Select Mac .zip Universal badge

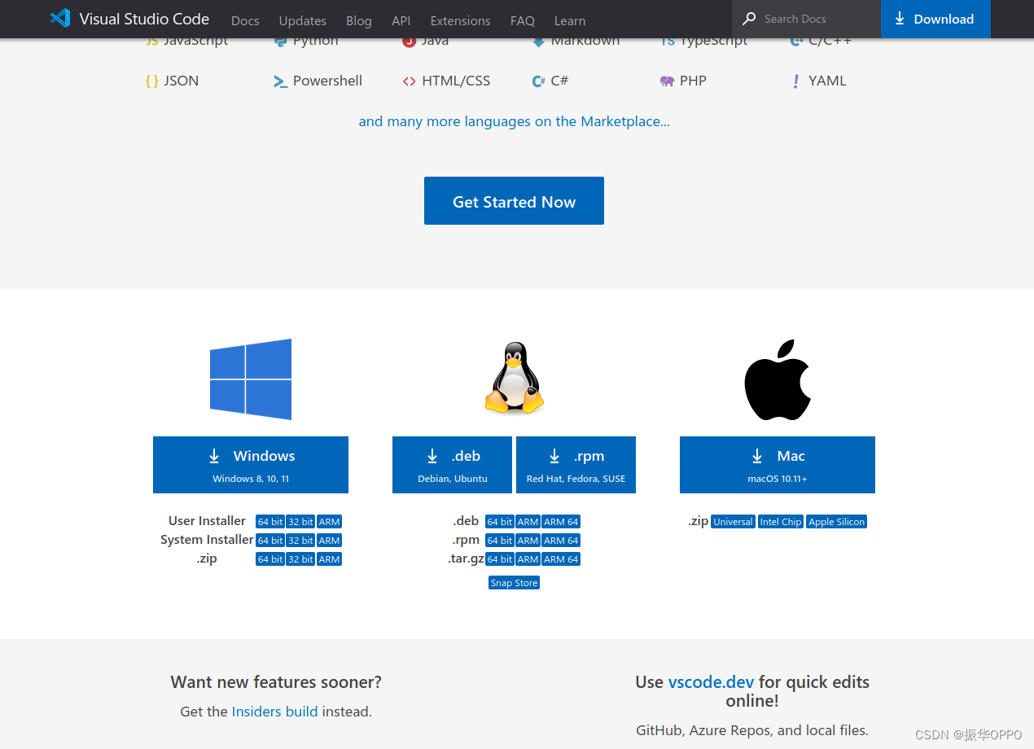tap(733, 522)
